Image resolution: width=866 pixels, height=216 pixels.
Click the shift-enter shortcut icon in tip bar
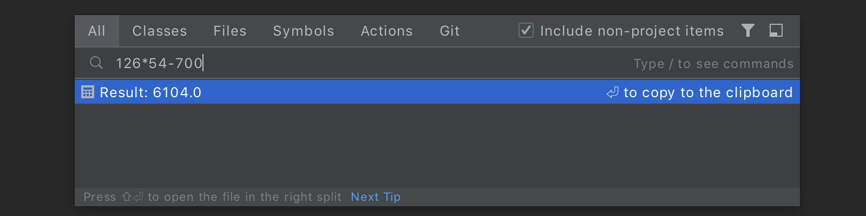click(132, 197)
